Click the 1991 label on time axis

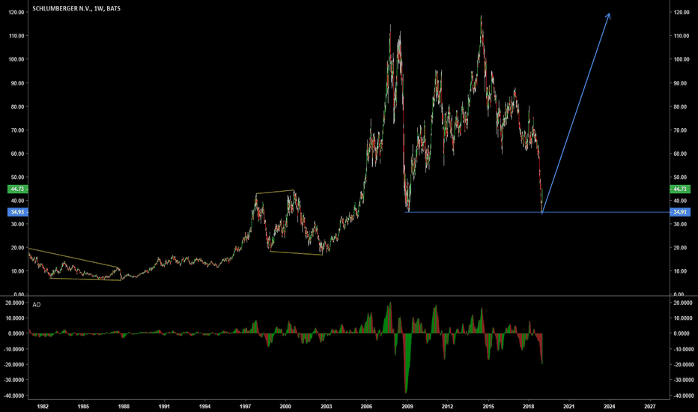(x=164, y=406)
